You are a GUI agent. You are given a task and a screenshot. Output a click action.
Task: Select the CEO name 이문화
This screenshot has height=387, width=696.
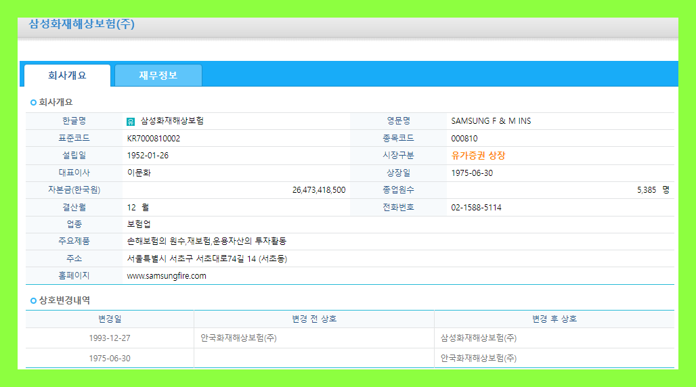[x=139, y=173]
